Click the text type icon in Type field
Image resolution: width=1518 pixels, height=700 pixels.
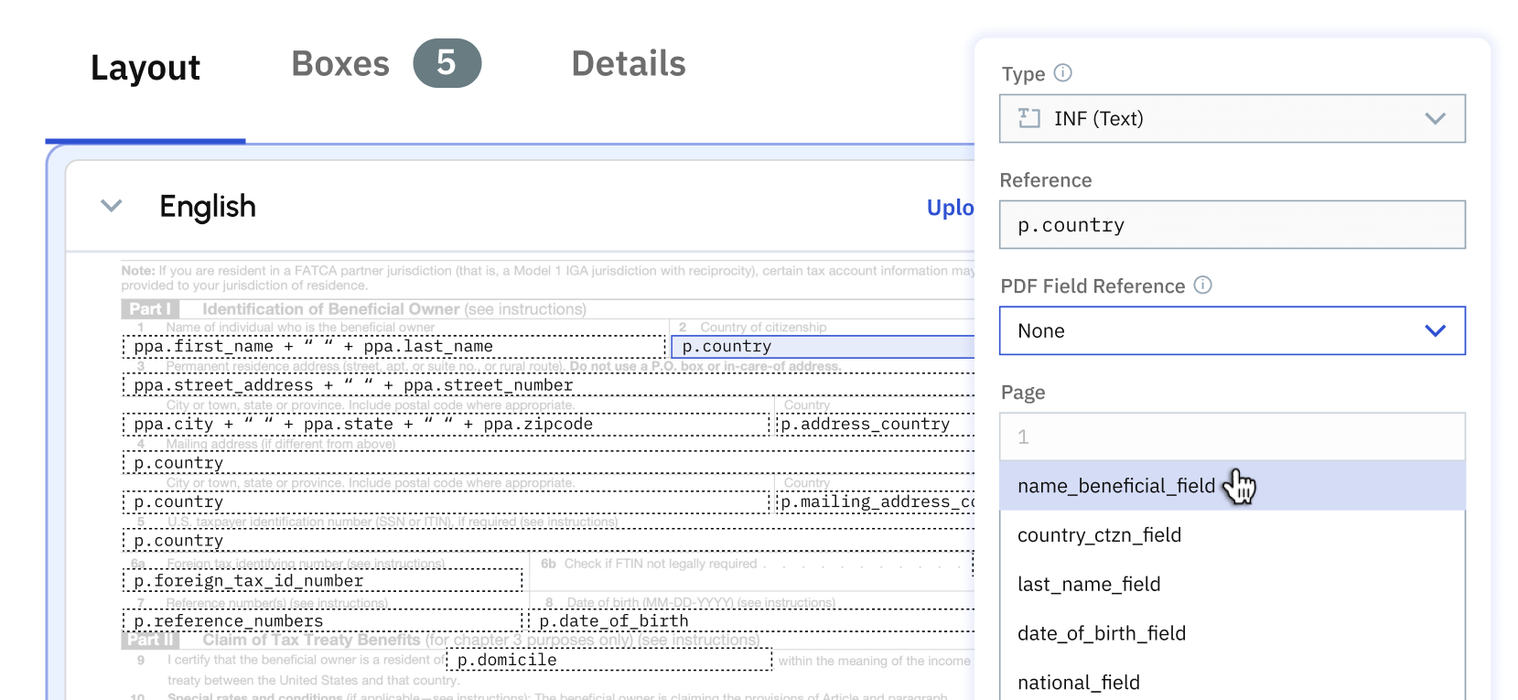coord(1029,118)
